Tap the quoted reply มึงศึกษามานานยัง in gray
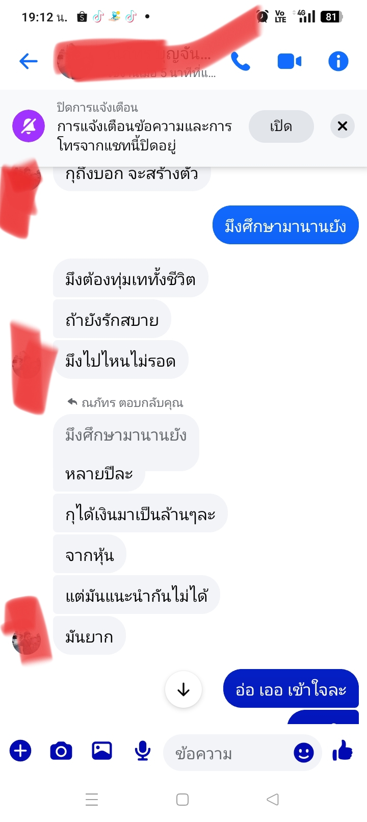367x822 pixels. (126, 435)
